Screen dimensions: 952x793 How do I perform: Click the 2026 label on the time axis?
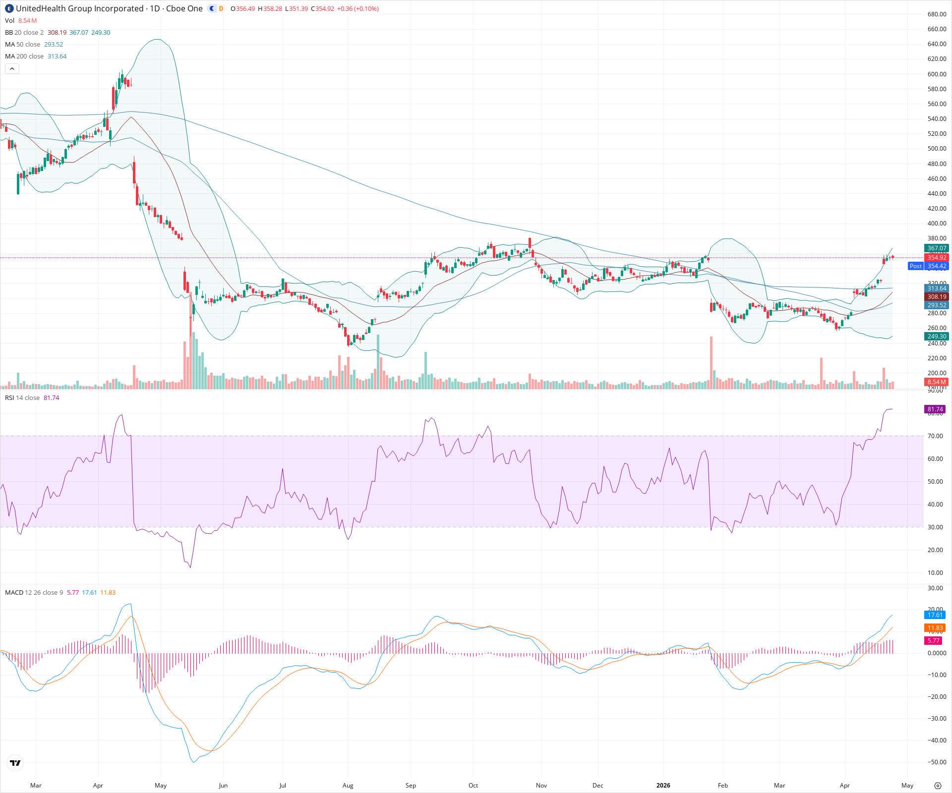coord(663,786)
